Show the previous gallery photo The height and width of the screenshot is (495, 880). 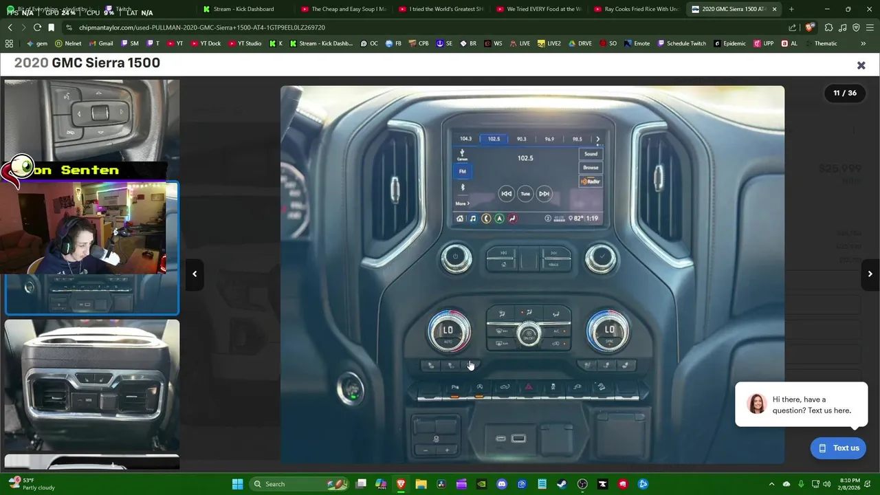pos(195,274)
